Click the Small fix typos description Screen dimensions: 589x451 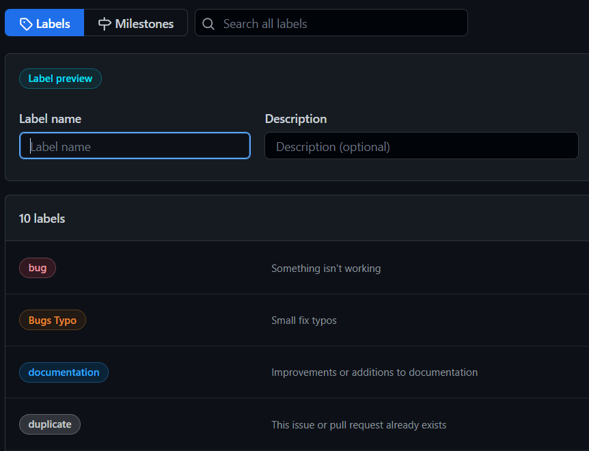303,320
